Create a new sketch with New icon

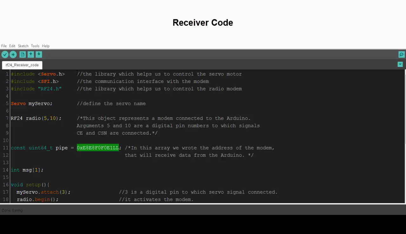click(x=23, y=55)
